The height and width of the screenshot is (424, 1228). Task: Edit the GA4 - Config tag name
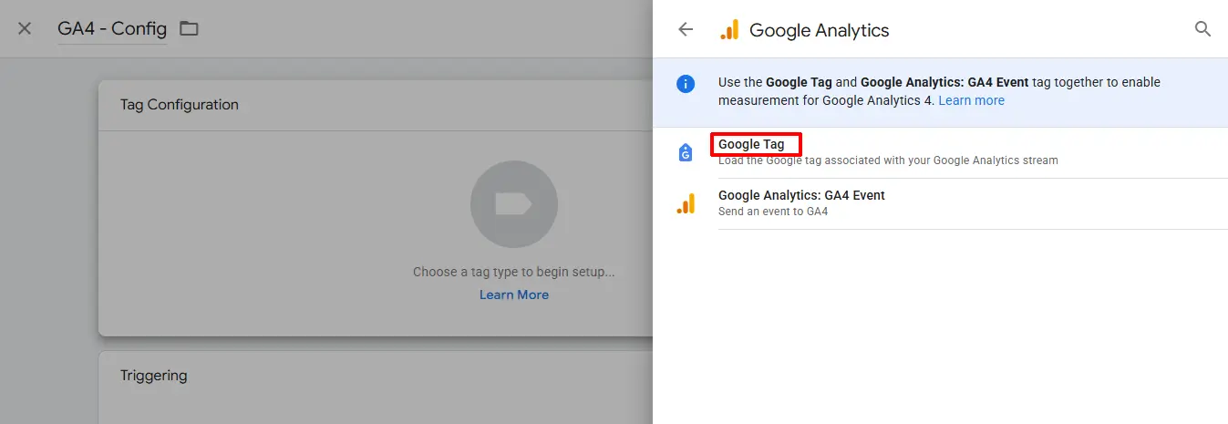tap(112, 29)
